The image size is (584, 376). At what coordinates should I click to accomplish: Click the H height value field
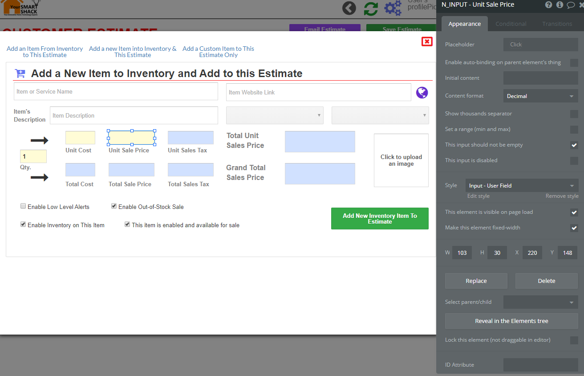coord(497,253)
